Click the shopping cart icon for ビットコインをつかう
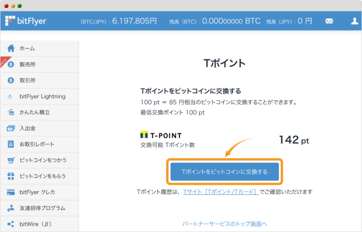This screenshot has width=362, height=232. (11, 160)
